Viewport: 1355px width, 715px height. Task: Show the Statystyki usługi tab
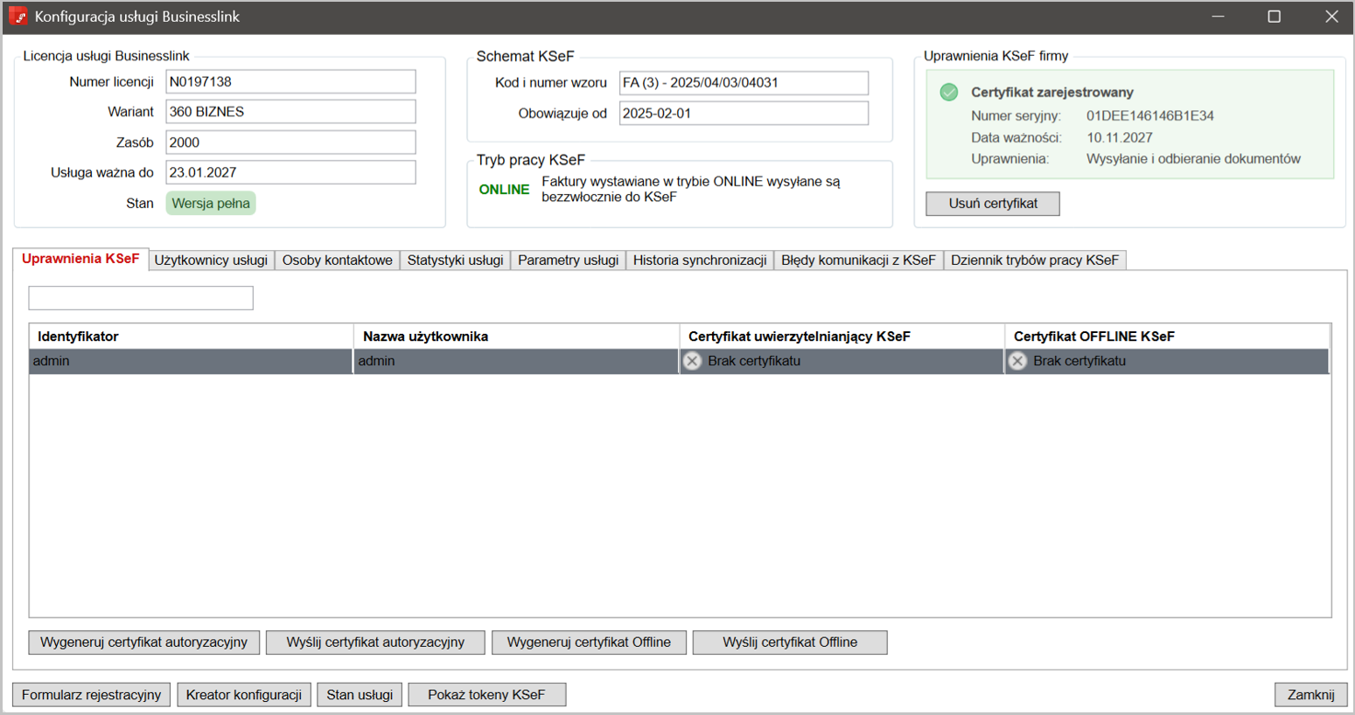tap(455, 260)
